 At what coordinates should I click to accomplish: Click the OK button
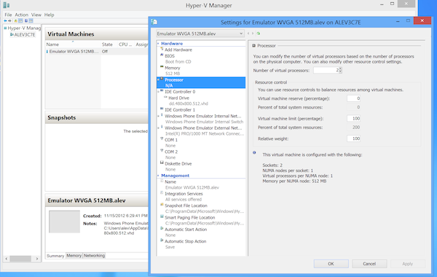pos(331,264)
